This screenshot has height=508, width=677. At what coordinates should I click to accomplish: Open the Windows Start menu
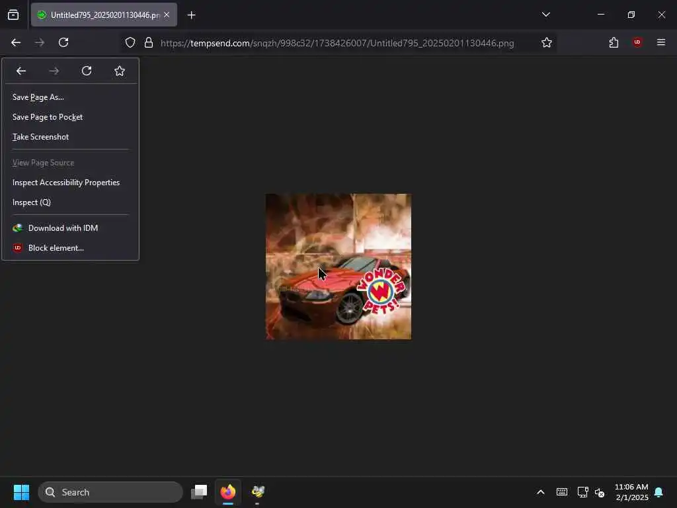point(21,492)
